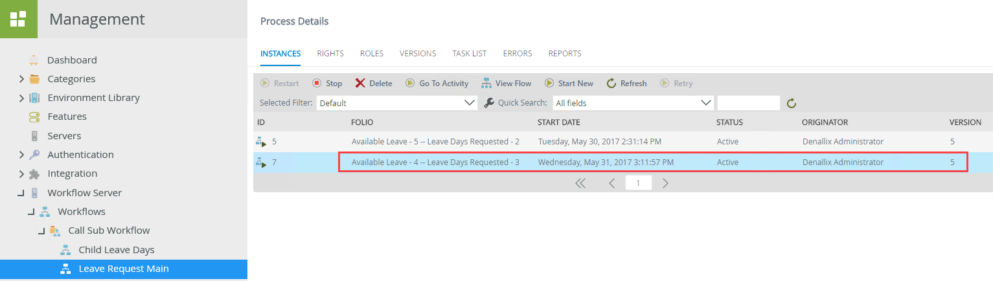The width and height of the screenshot is (993, 281).
Task: Click the Dashboard icon in sidebar
Action: tap(34, 60)
